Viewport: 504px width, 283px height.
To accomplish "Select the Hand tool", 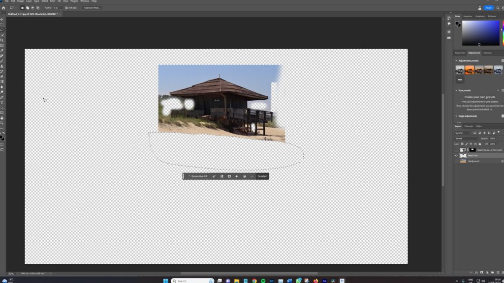I will 2,118.
